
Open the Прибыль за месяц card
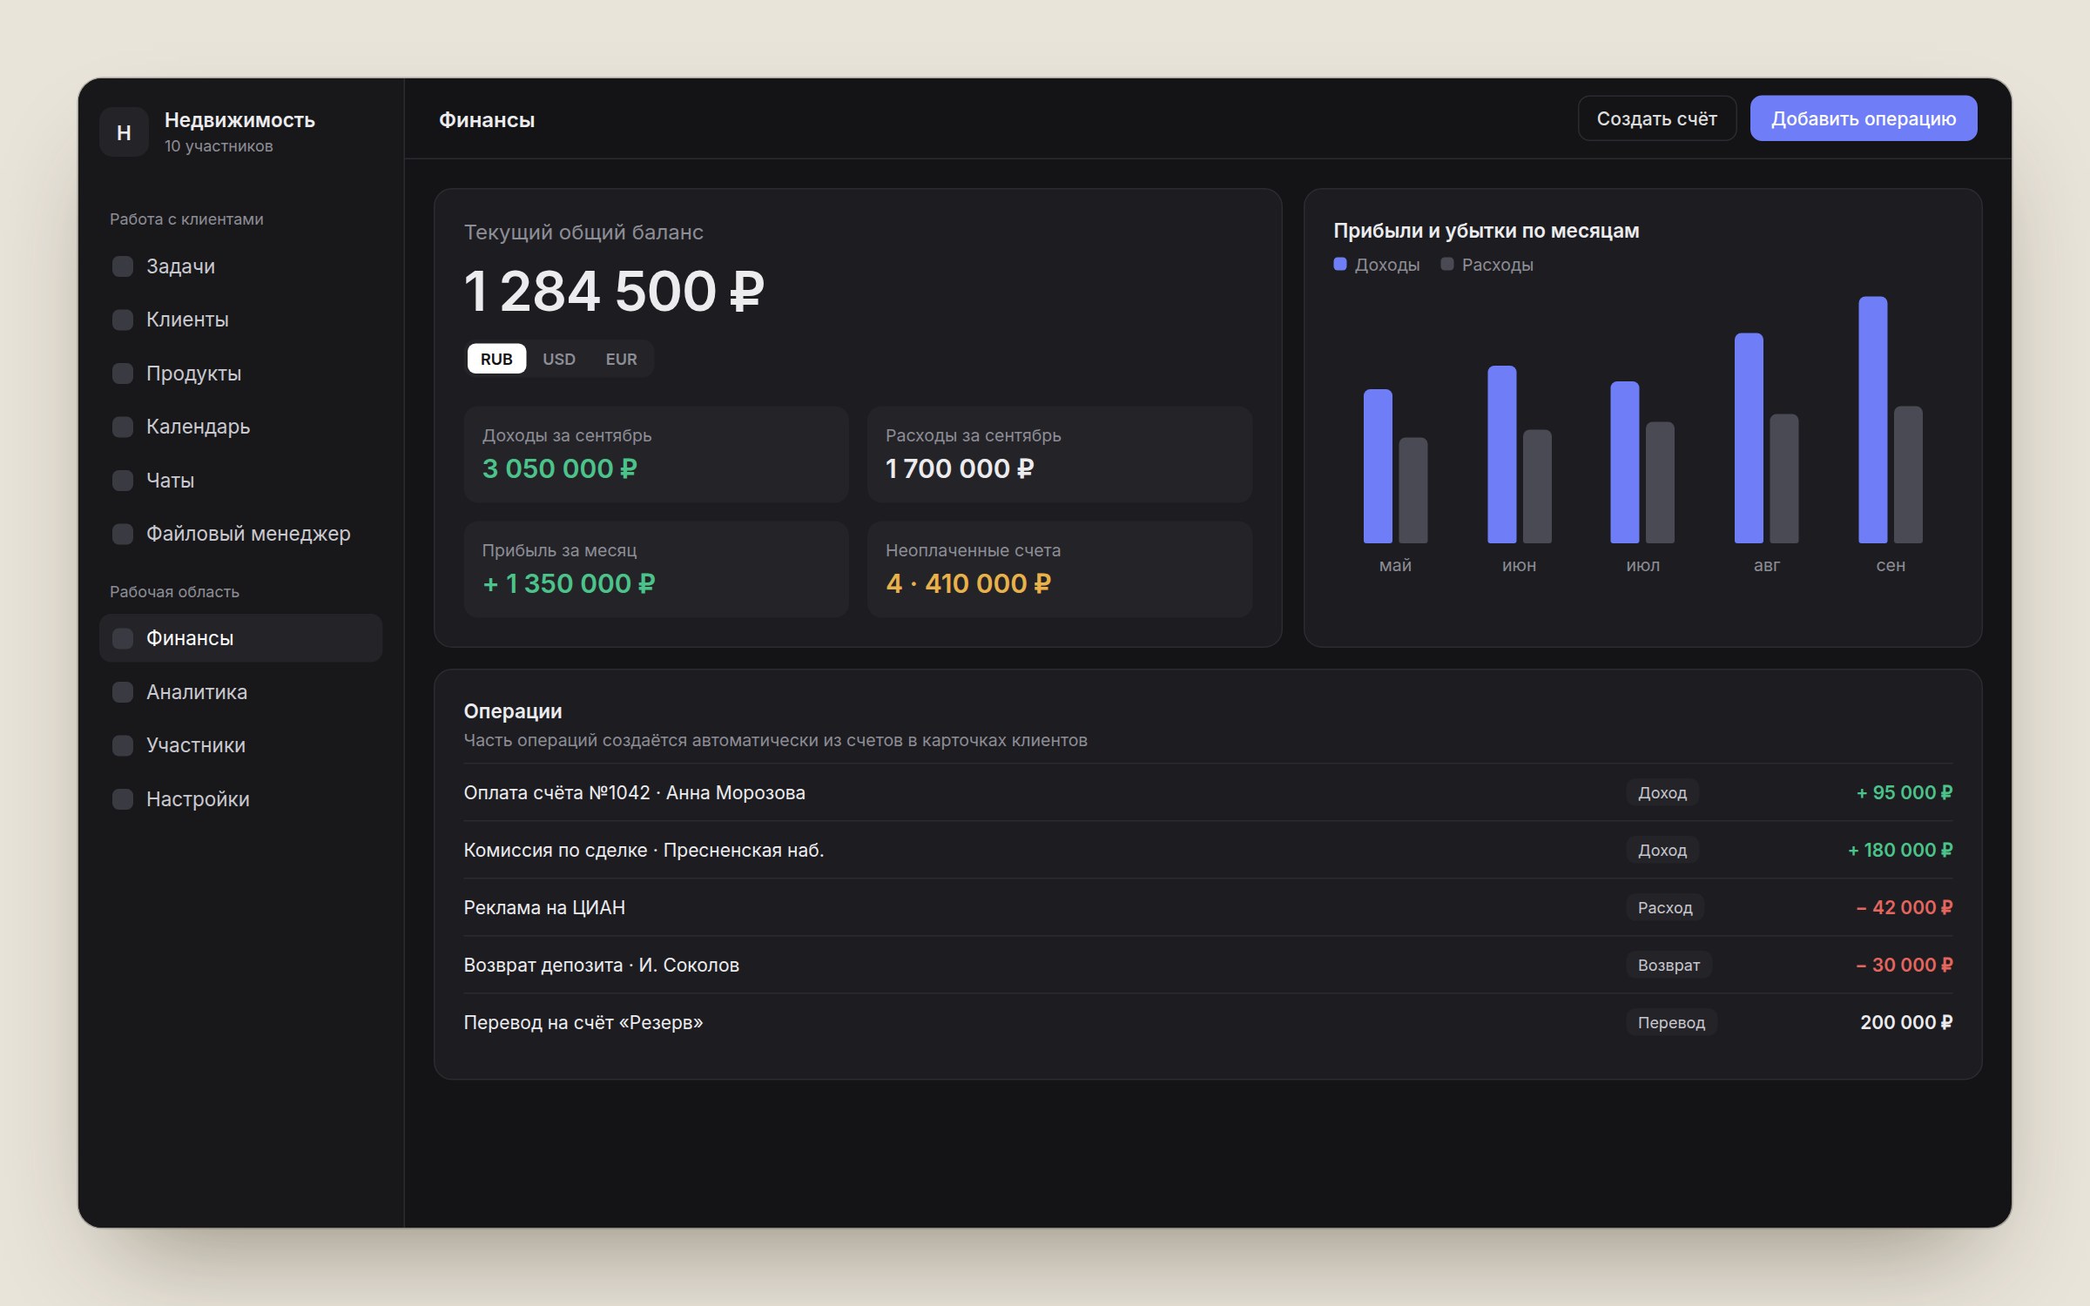pyautogui.click(x=656, y=569)
